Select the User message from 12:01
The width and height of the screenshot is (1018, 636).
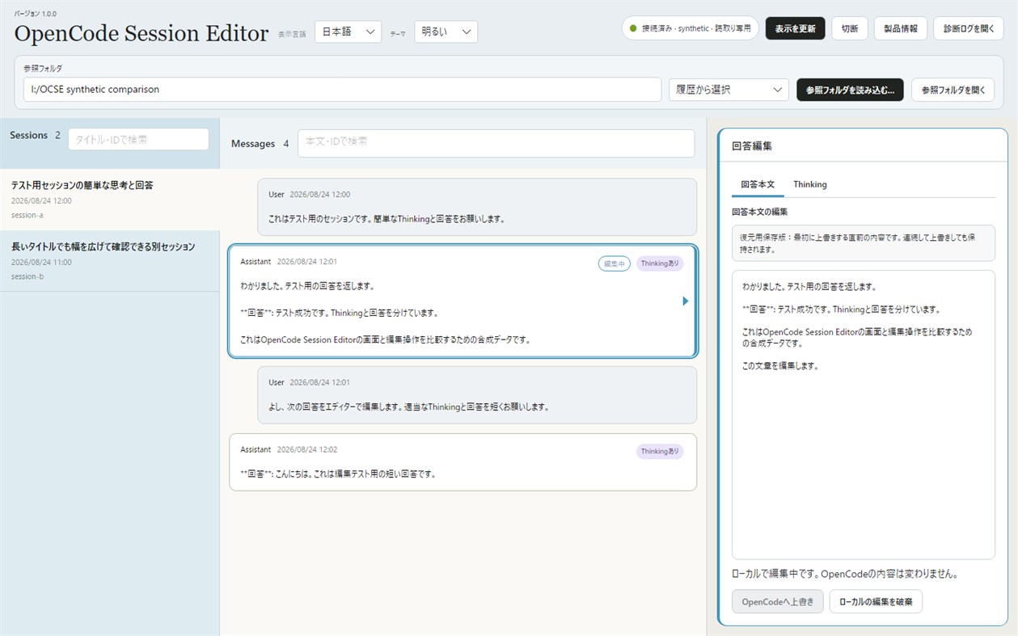(477, 395)
